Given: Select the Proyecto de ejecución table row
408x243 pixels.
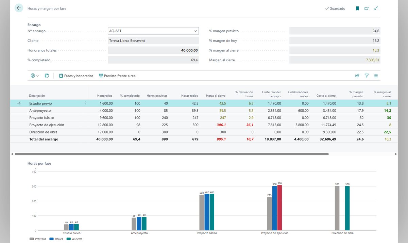Looking at the screenshot, I should tap(204, 125).
